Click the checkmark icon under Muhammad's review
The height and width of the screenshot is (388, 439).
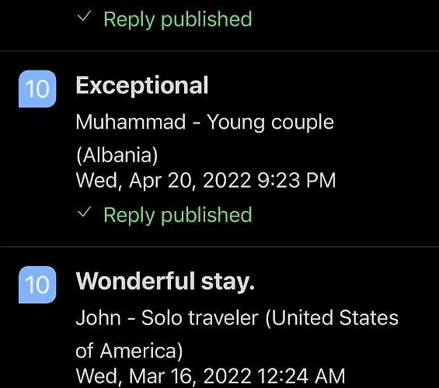pos(84,212)
